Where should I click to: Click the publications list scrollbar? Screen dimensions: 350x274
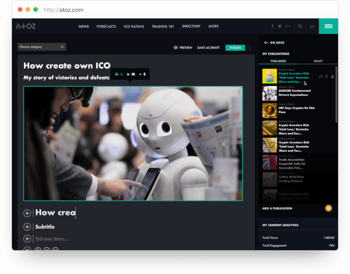coord(336,94)
